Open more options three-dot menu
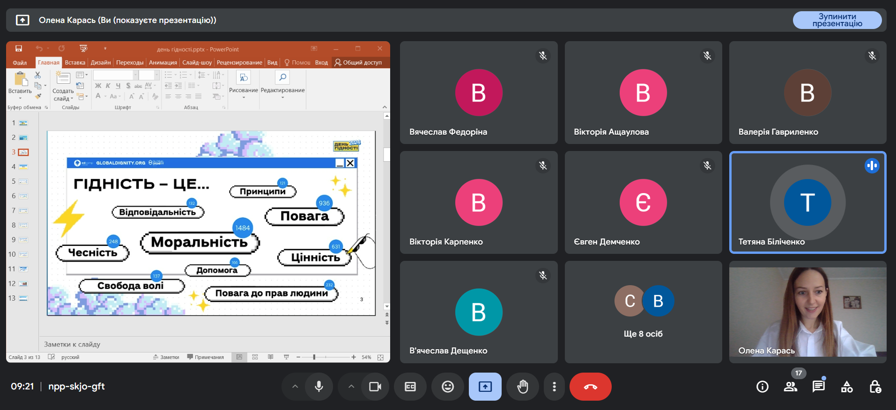This screenshot has height=410, width=896. tap(554, 387)
